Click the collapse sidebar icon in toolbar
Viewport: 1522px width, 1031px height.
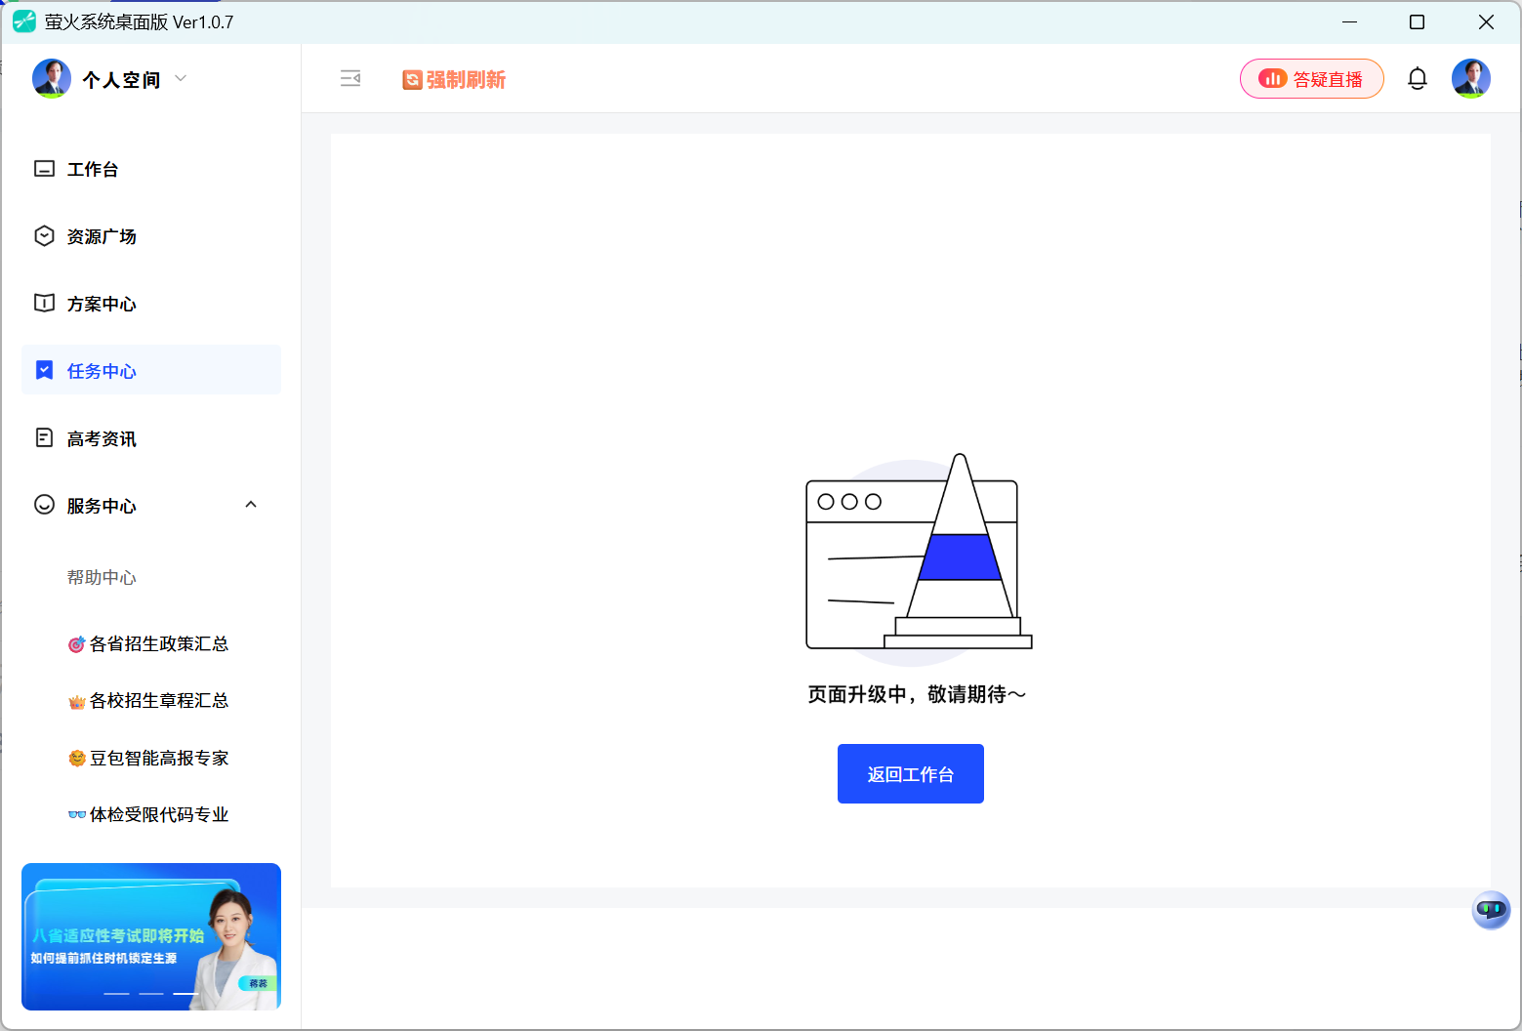pos(350,78)
